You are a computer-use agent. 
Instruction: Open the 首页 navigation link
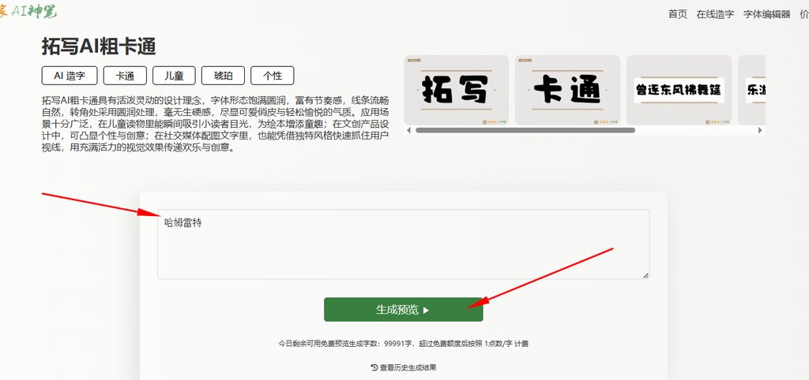pos(677,14)
